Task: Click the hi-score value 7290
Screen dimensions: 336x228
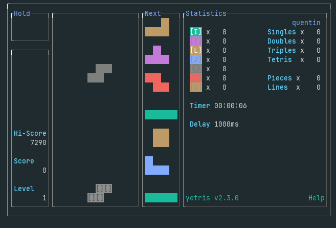Action: click(38, 143)
